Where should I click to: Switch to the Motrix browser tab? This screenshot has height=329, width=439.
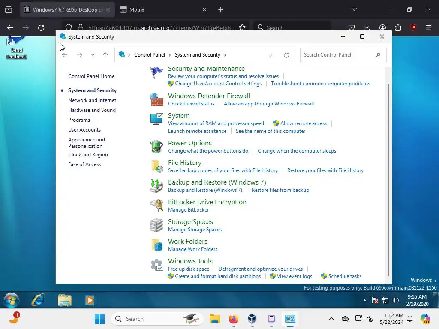coord(163,9)
